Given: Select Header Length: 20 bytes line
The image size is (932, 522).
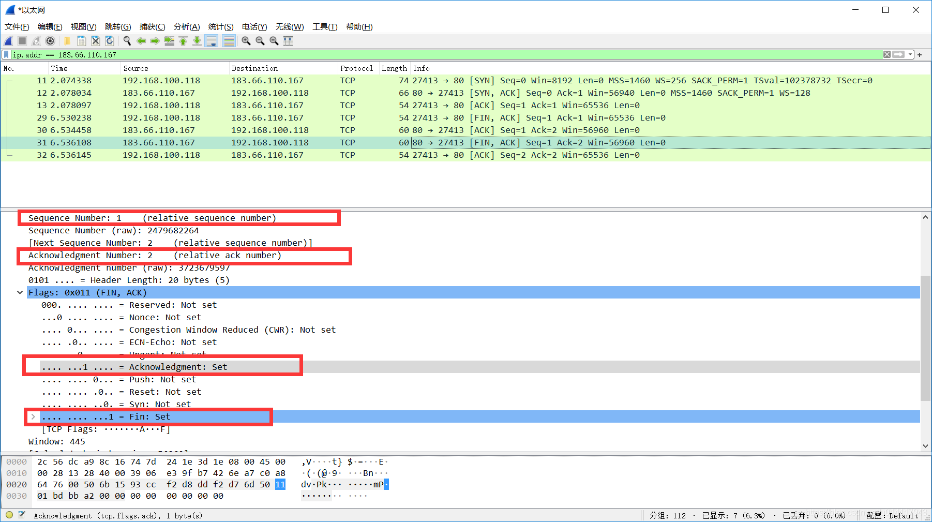Looking at the screenshot, I should click(129, 280).
